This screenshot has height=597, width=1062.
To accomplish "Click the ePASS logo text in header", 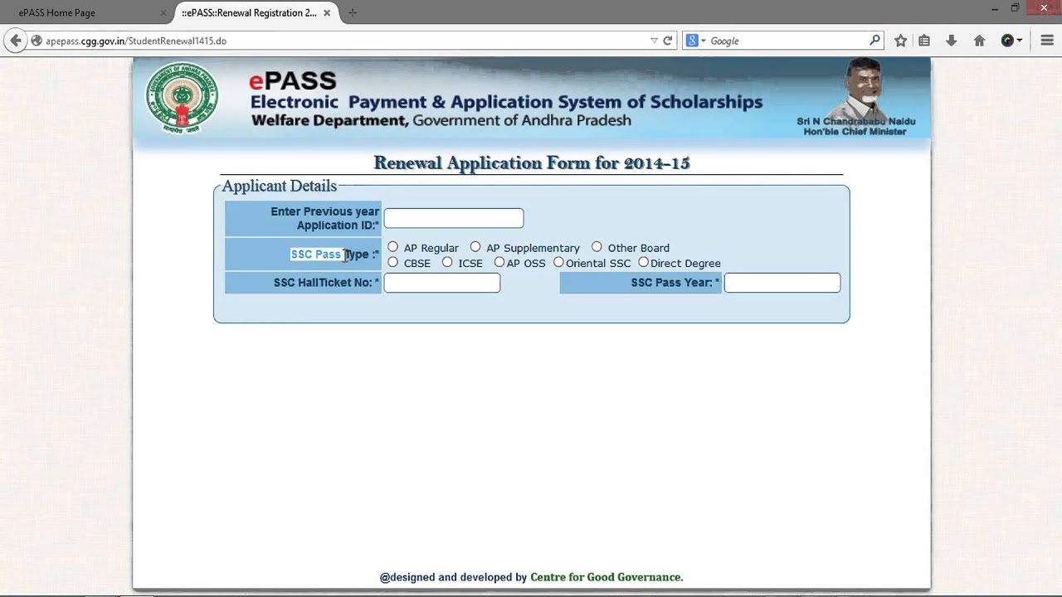I will [x=293, y=80].
